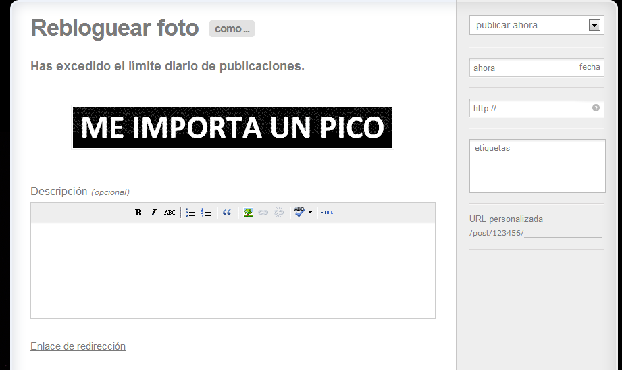Viewport: 622px width, 370px height.
Task: Click inside the description text area
Action: (x=233, y=270)
